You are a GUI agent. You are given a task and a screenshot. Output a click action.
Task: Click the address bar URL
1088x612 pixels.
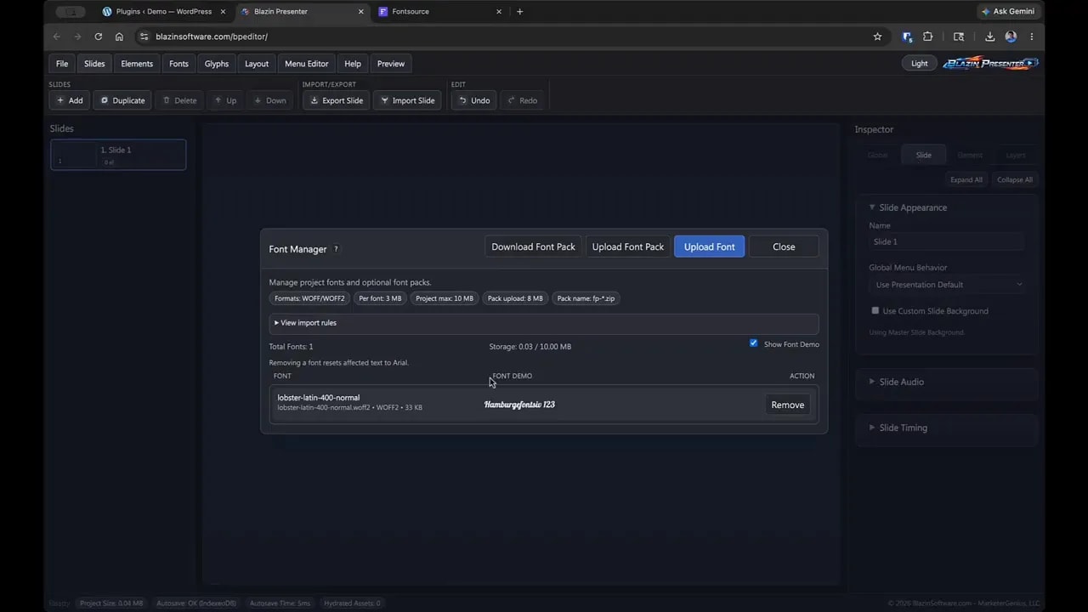tap(212, 37)
